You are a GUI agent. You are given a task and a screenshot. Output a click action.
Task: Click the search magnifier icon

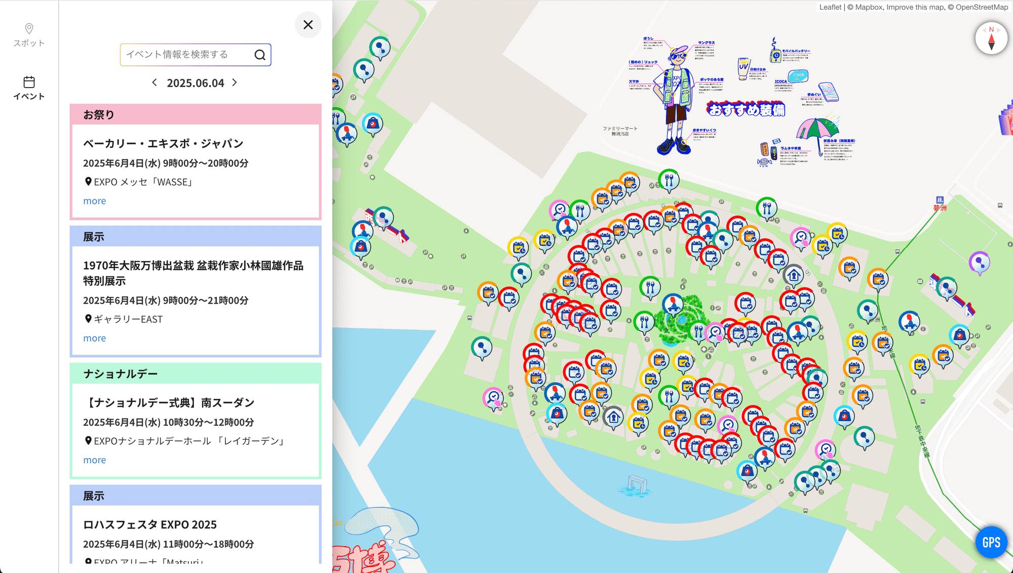[x=260, y=55]
